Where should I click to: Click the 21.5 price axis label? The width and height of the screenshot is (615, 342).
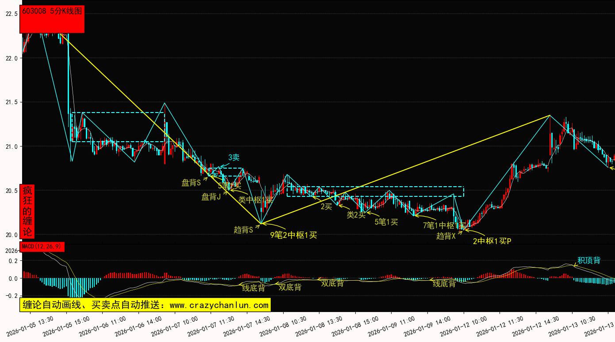11,102
